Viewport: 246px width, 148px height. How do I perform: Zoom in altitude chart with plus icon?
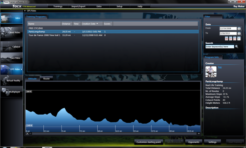pos(199,134)
